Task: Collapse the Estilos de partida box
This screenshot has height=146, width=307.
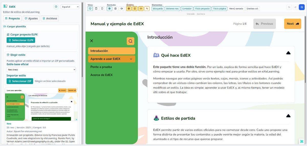Action: 288,116
